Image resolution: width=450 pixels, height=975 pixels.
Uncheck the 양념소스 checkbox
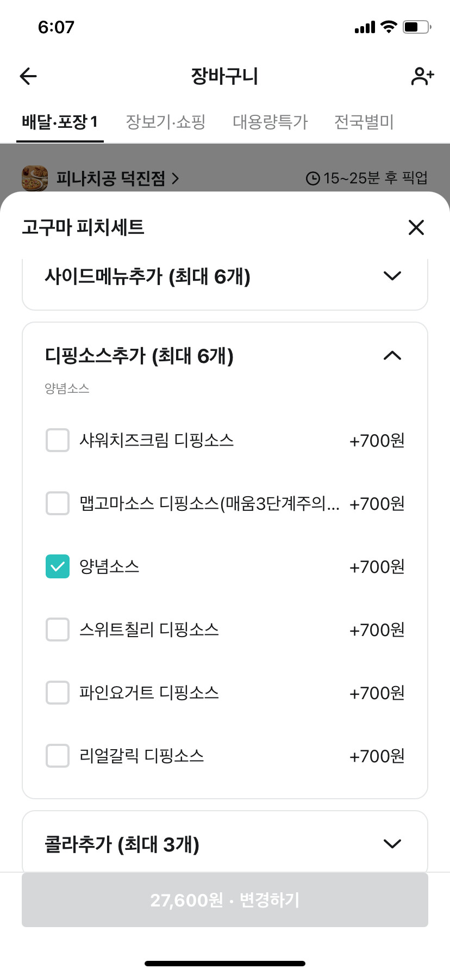58,566
